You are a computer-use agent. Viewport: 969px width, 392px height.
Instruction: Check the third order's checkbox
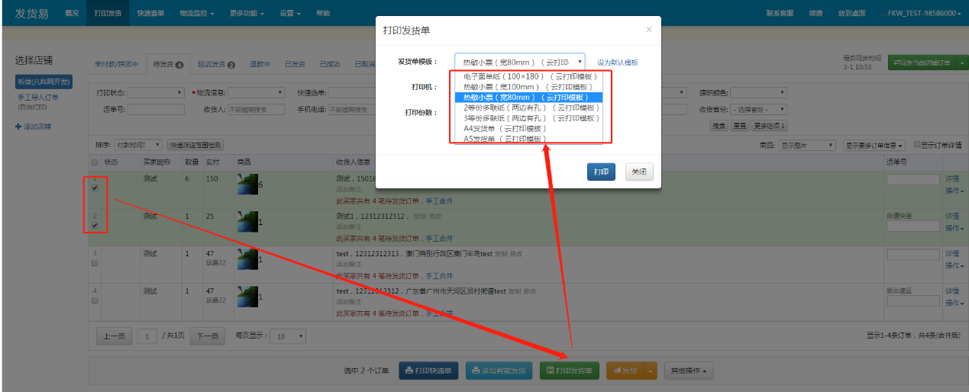tap(95, 262)
